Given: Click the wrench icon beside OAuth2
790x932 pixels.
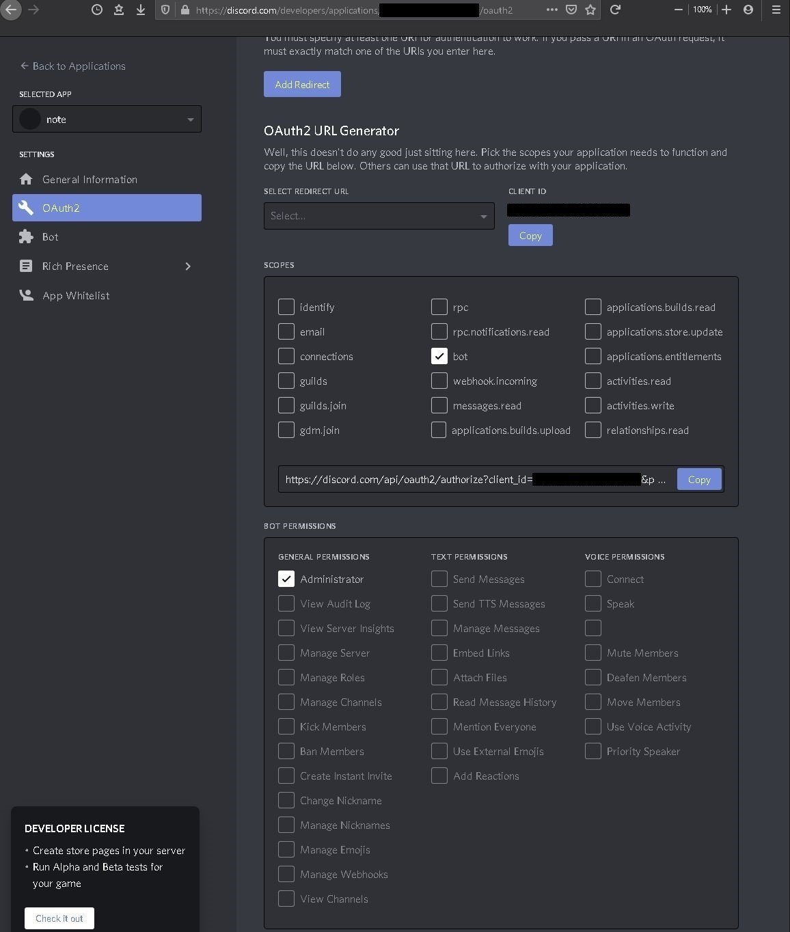Looking at the screenshot, I should pos(26,208).
